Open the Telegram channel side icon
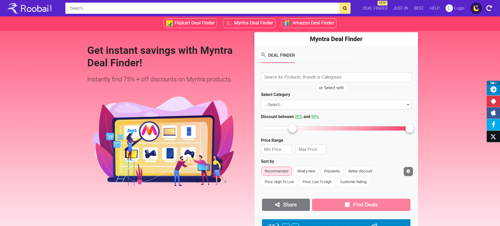This screenshot has width=500, height=226. point(493,89)
